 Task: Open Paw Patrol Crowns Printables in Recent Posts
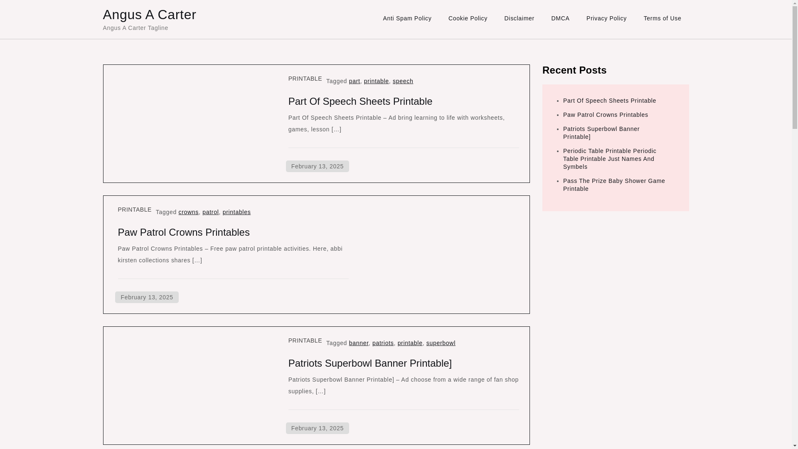tap(605, 115)
